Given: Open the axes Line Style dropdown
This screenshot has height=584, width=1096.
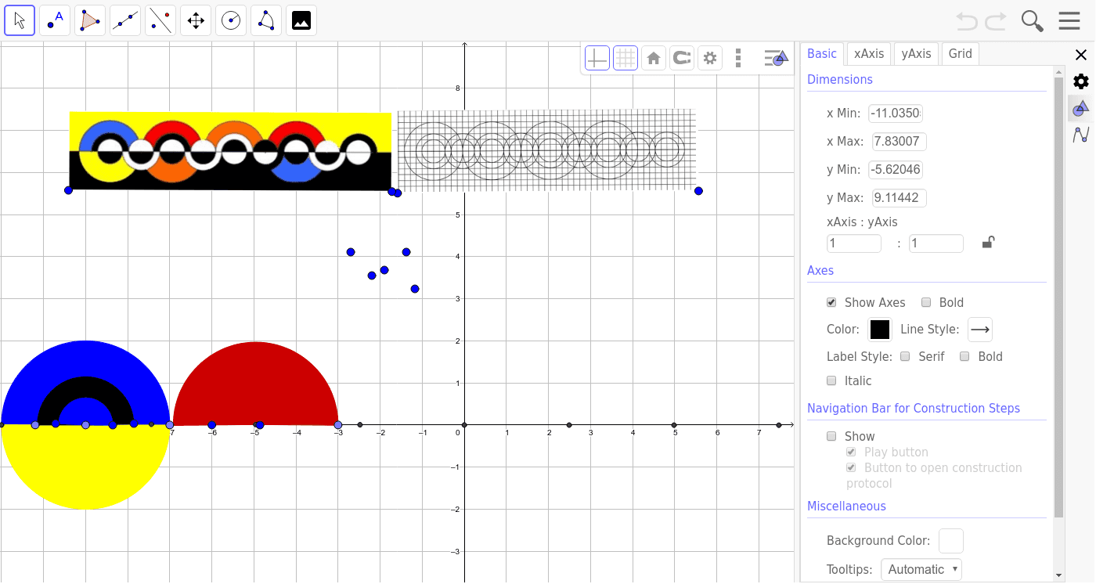Looking at the screenshot, I should pos(980,330).
